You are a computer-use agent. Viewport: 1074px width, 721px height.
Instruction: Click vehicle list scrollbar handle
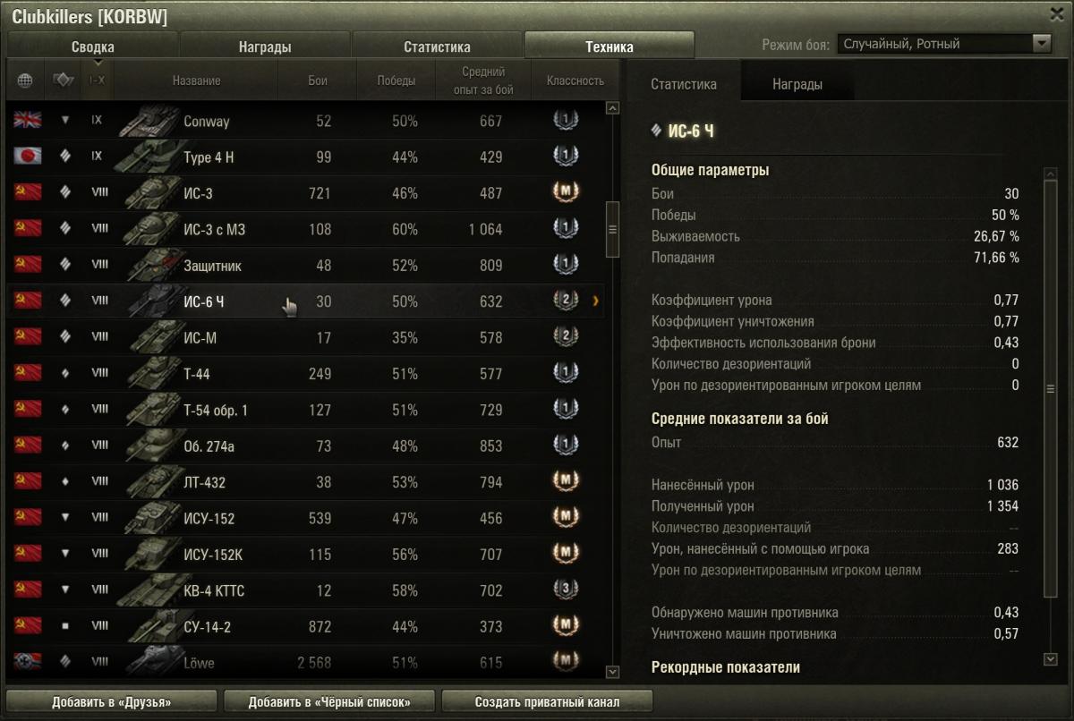pyautogui.click(x=613, y=229)
